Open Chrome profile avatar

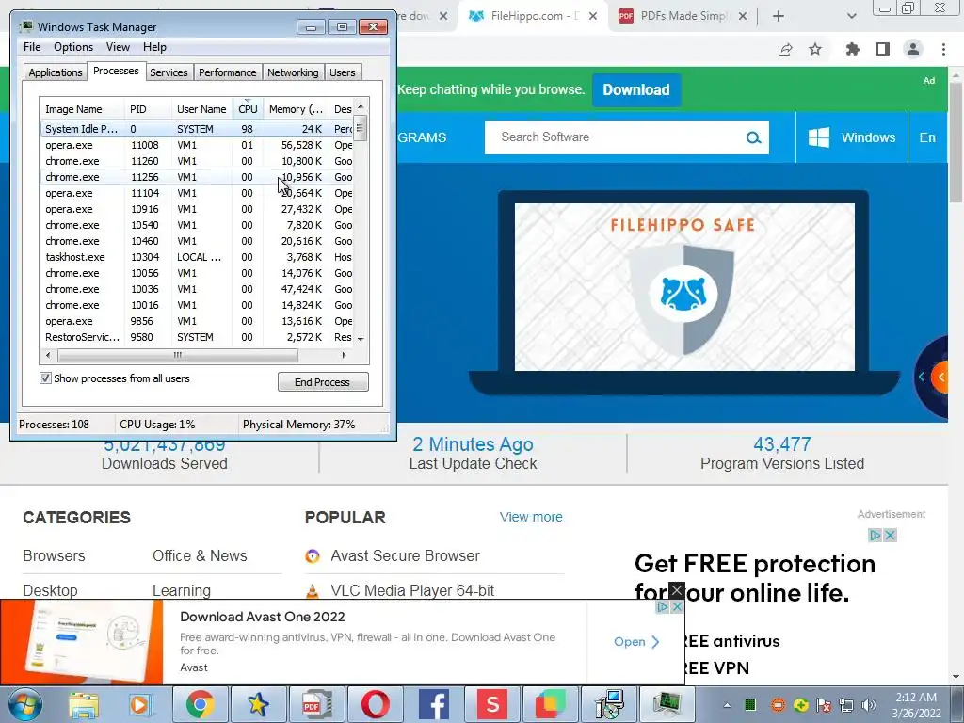(913, 49)
